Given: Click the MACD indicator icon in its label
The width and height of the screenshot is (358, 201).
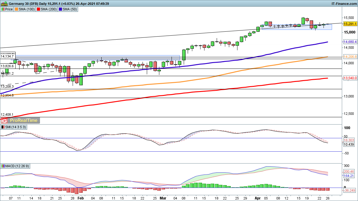Looking at the screenshot, I should pyautogui.click(x=3, y=166).
